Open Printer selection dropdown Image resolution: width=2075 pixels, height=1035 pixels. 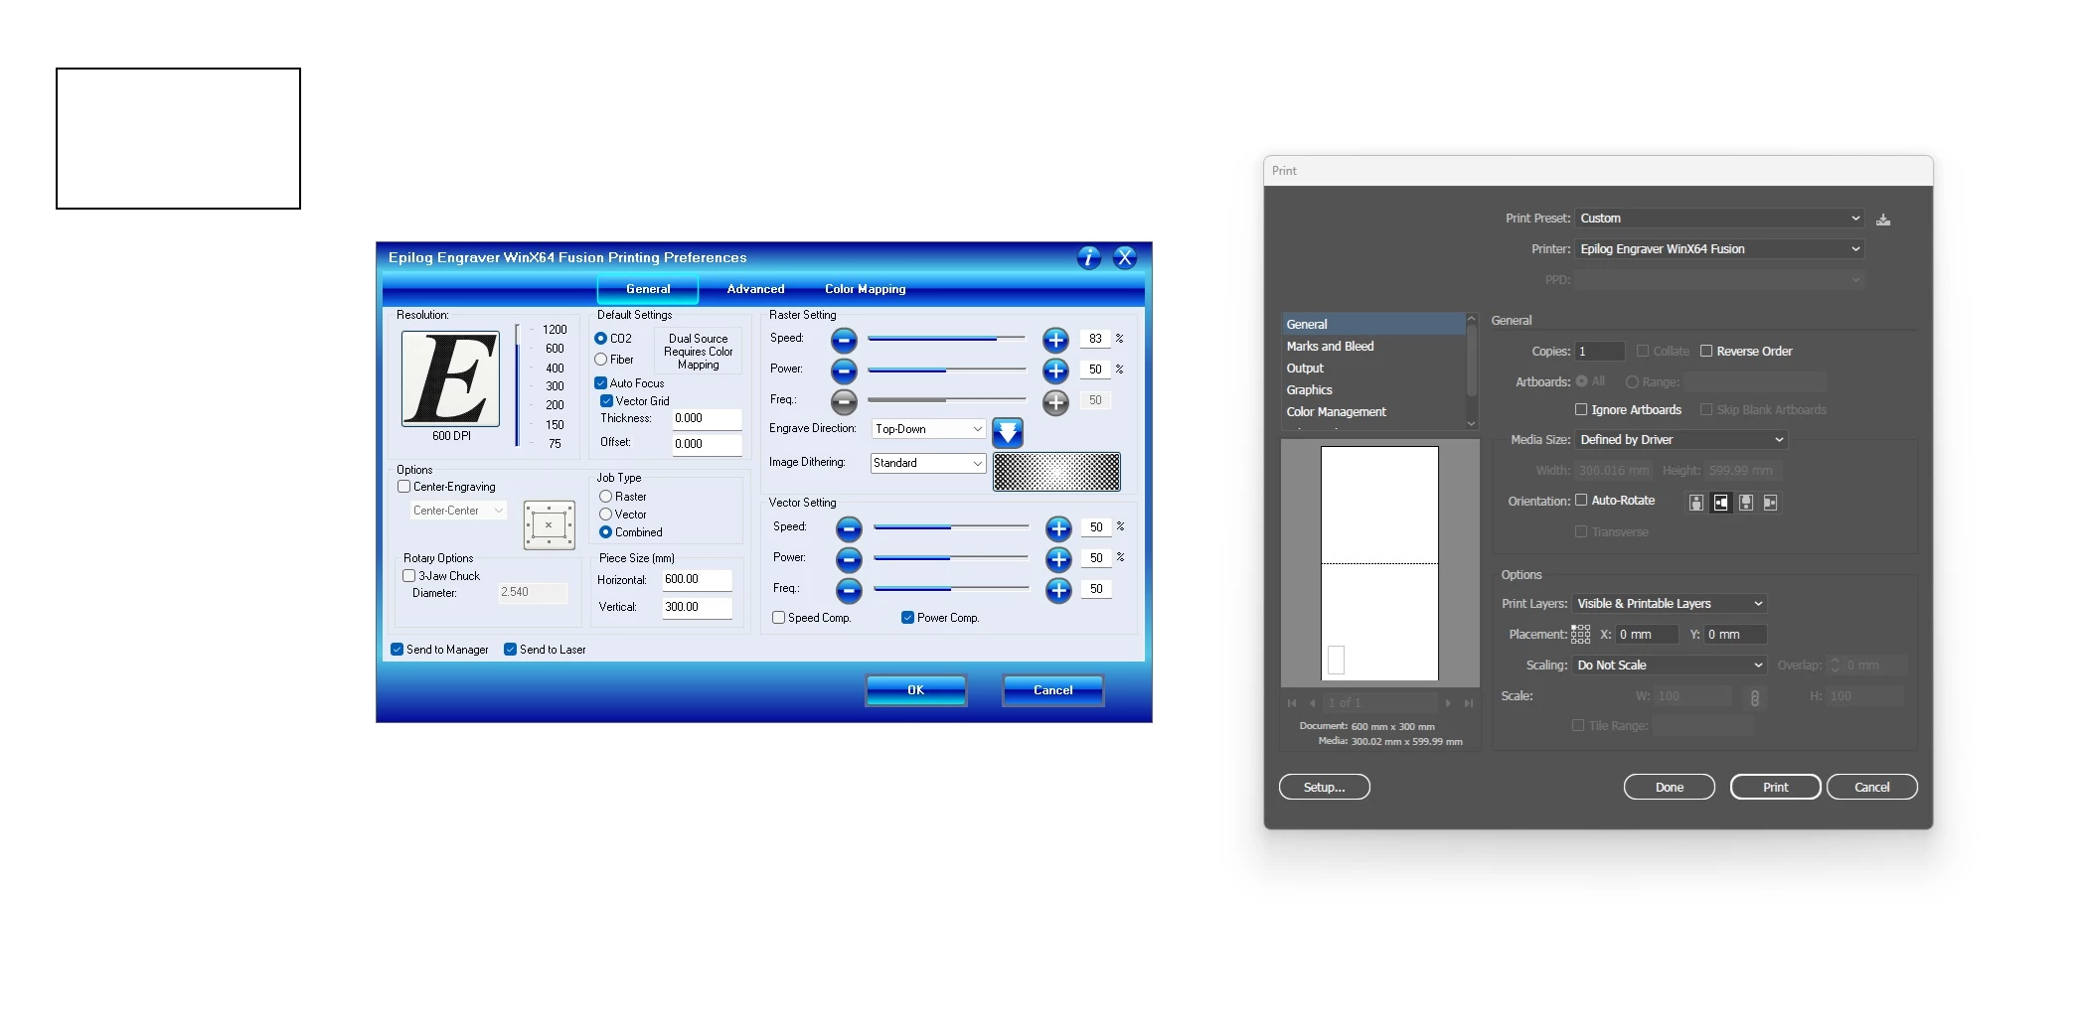(x=1719, y=249)
